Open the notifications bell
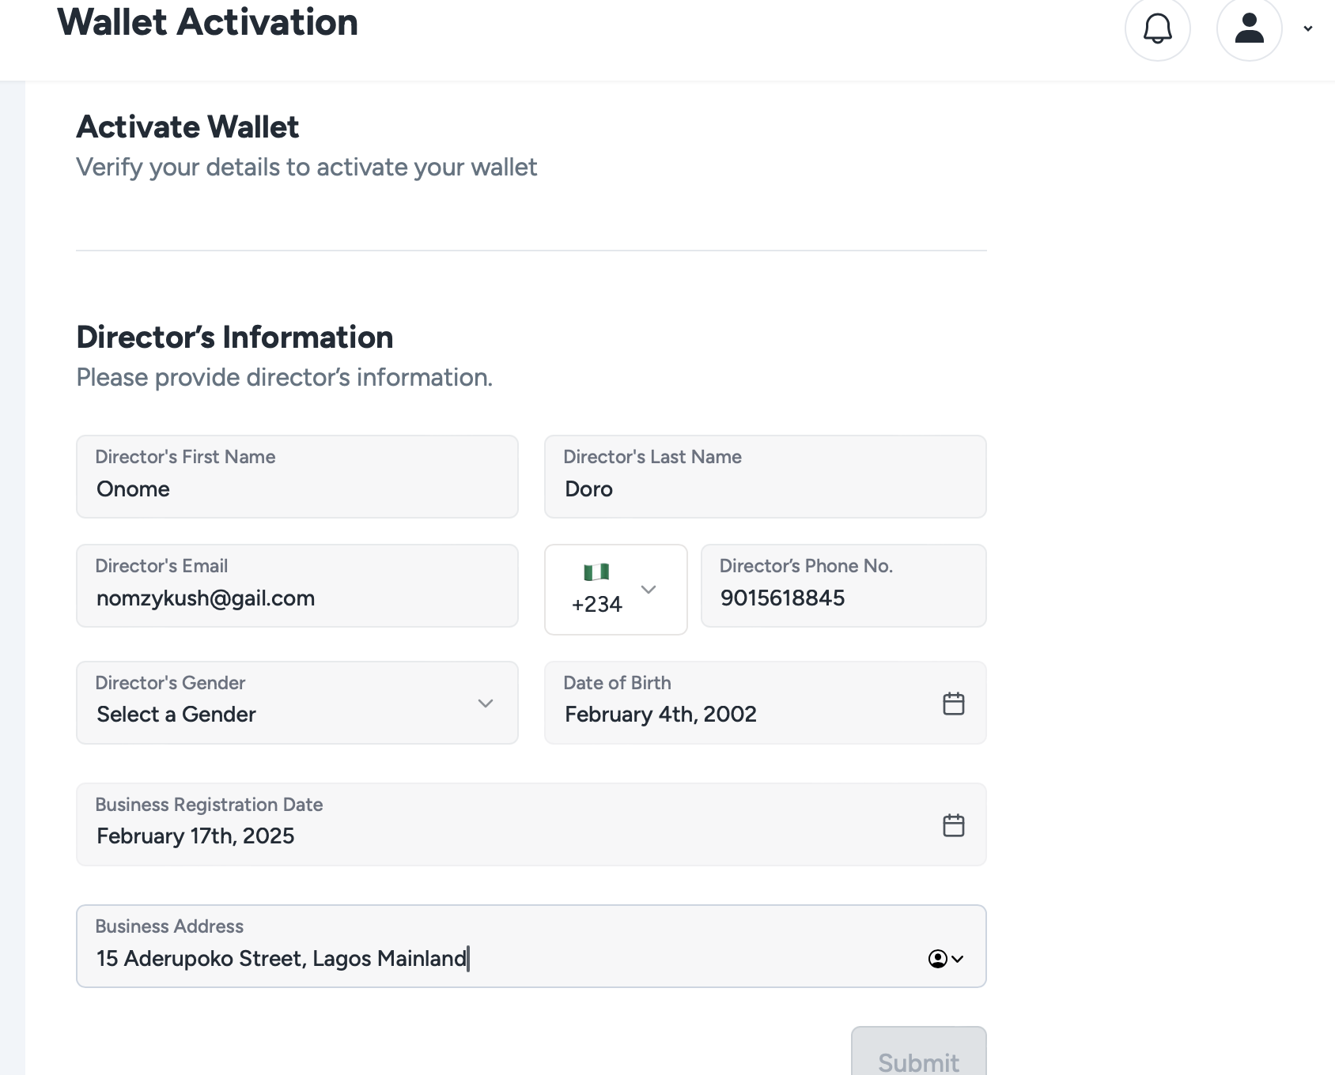 pos(1157,29)
